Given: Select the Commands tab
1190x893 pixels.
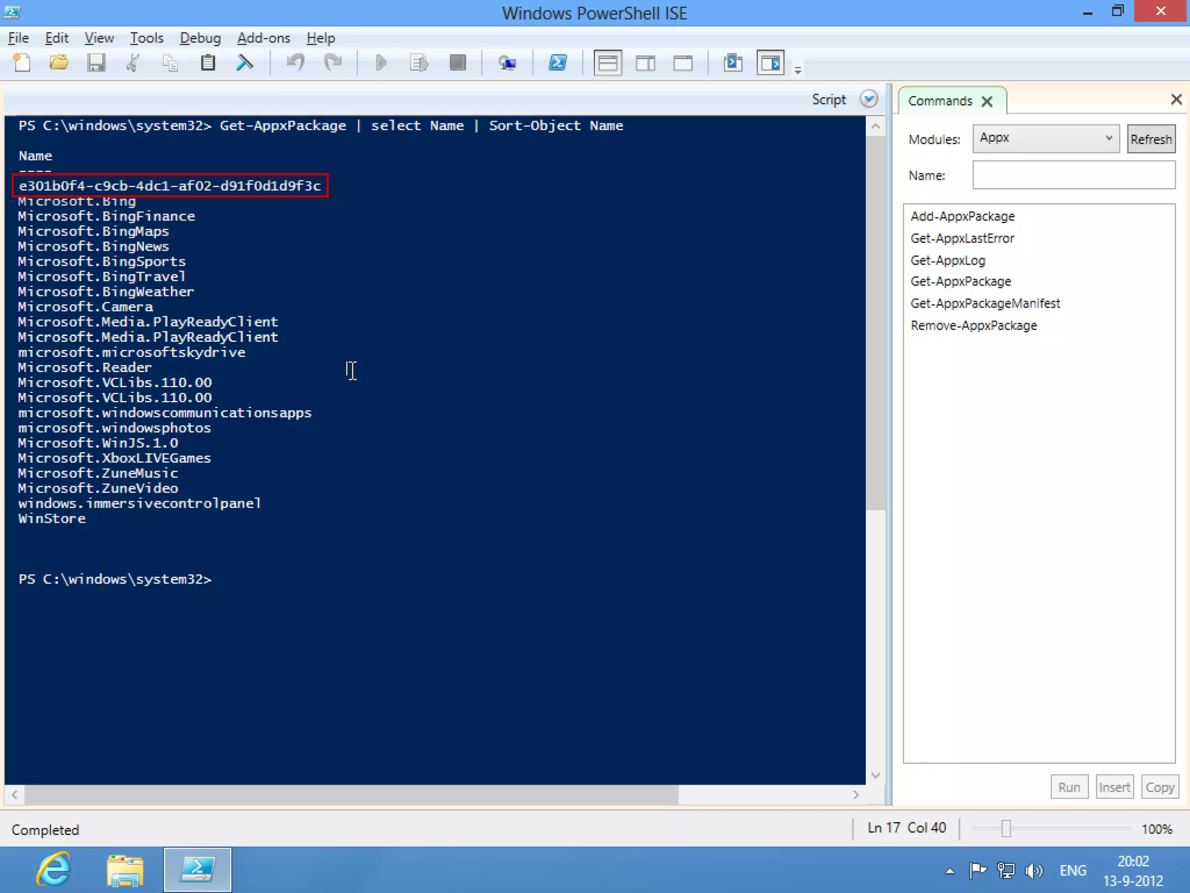Looking at the screenshot, I should (x=940, y=101).
